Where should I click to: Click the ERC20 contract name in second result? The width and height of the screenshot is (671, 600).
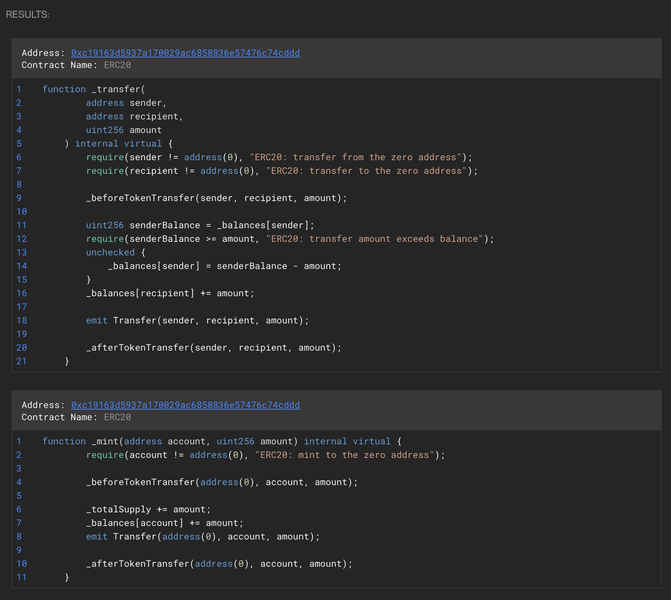click(117, 417)
